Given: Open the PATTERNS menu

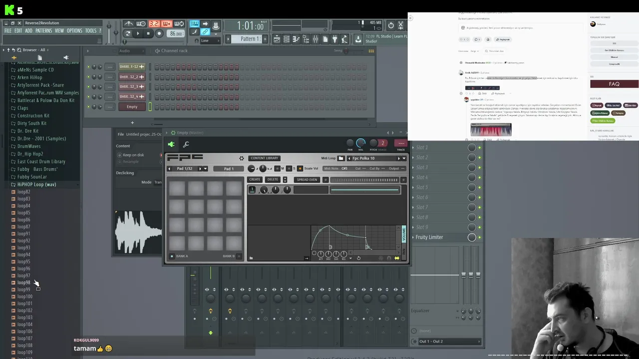Looking at the screenshot, I should click(x=43, y=31).
